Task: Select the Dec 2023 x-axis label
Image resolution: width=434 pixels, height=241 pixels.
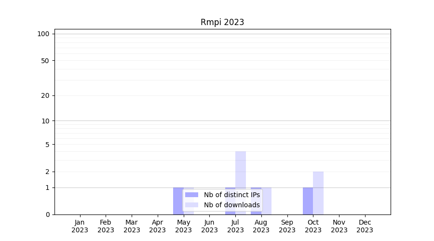Action: point(365,226)
